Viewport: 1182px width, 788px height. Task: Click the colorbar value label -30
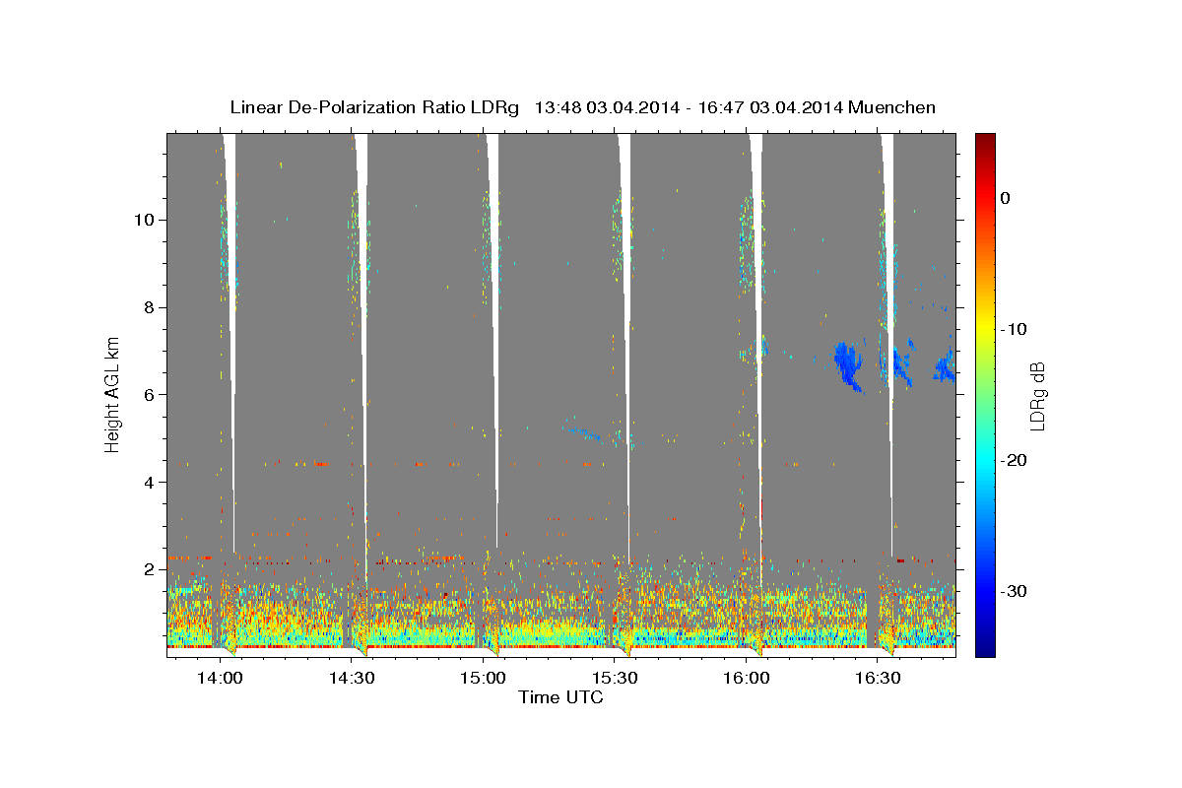click(x=1015, y=591)
